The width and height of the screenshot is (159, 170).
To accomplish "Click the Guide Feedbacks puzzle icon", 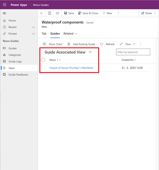I will click(4, 75).
